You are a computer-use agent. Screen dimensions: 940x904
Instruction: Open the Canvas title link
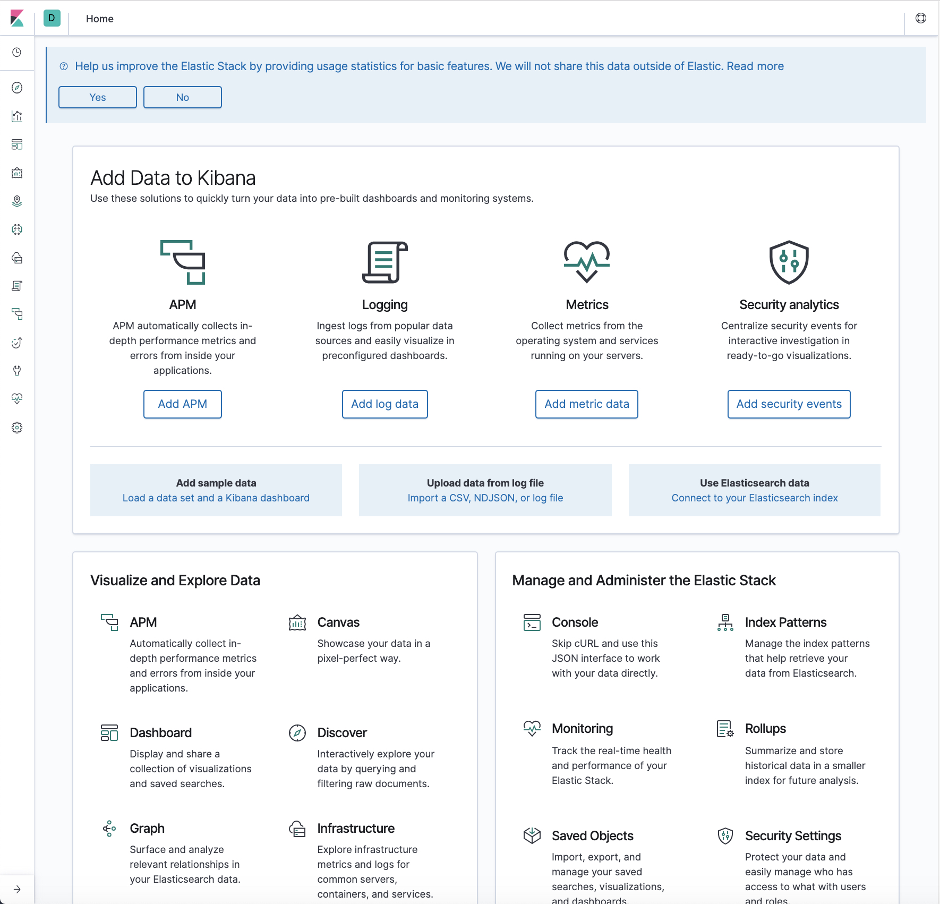tap(338, 622)
